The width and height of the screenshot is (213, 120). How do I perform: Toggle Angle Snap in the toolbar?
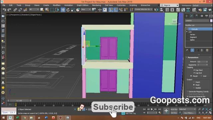tap(115, 10)
